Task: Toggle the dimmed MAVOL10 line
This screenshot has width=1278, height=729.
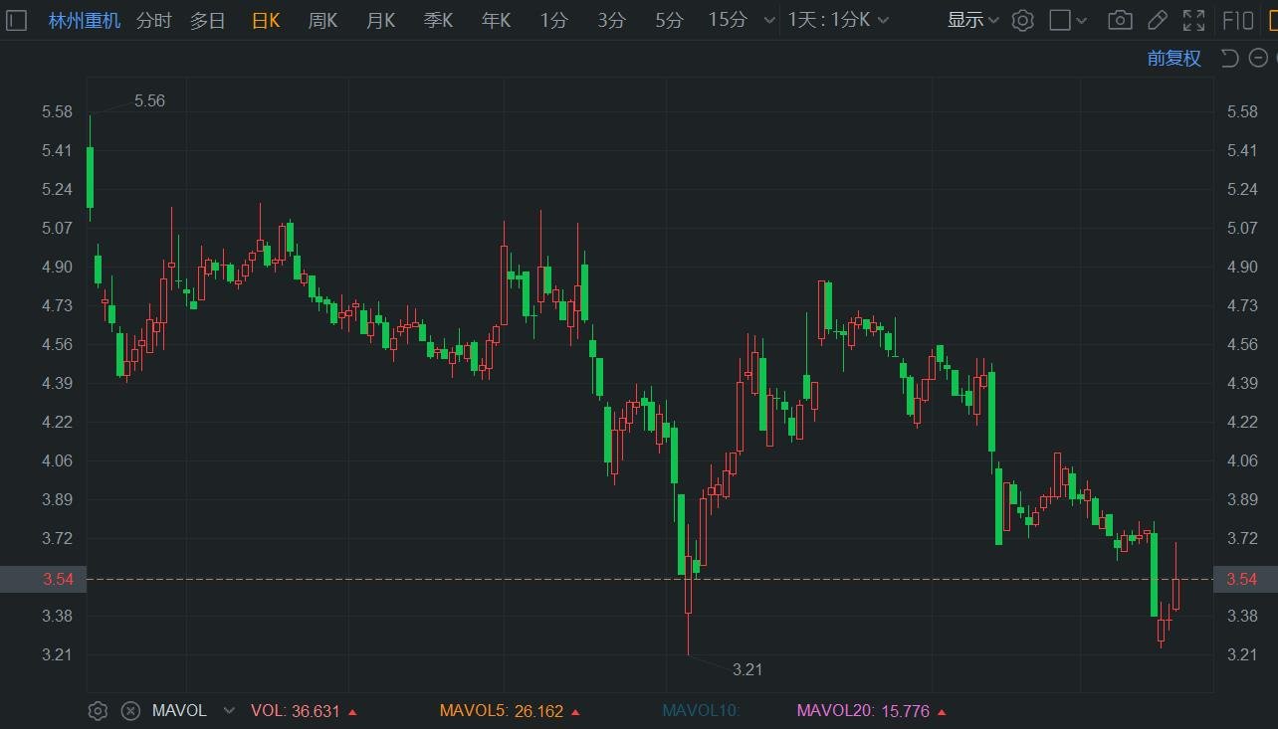Action: [x=701, y=711]
